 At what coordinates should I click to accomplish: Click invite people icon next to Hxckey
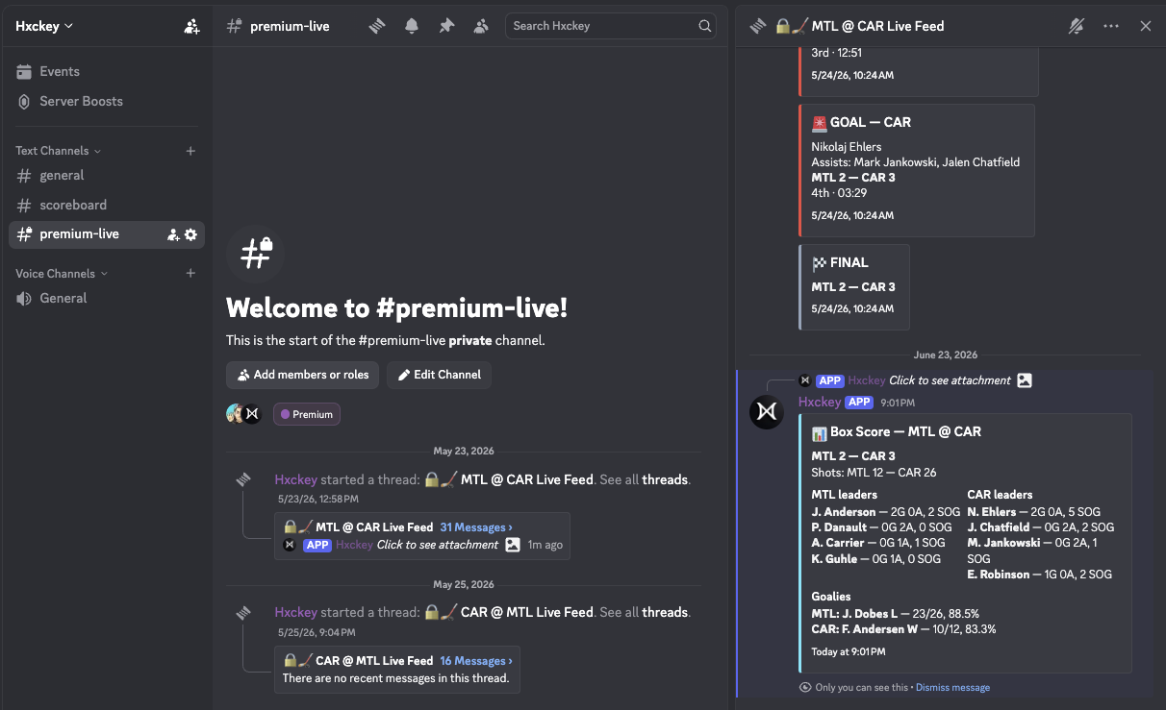[191, 26]
